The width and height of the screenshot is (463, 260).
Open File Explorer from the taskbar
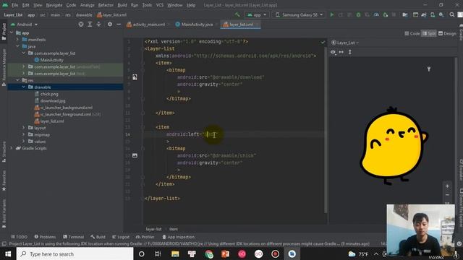click(x=175, y=253)
